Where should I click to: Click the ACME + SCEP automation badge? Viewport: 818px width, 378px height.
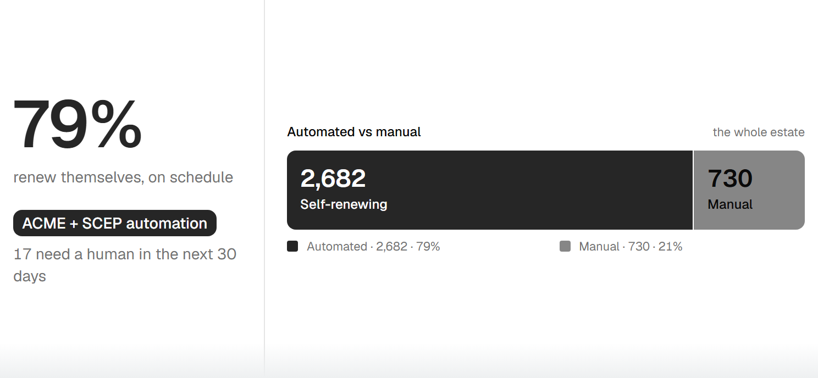click(115, 223)
